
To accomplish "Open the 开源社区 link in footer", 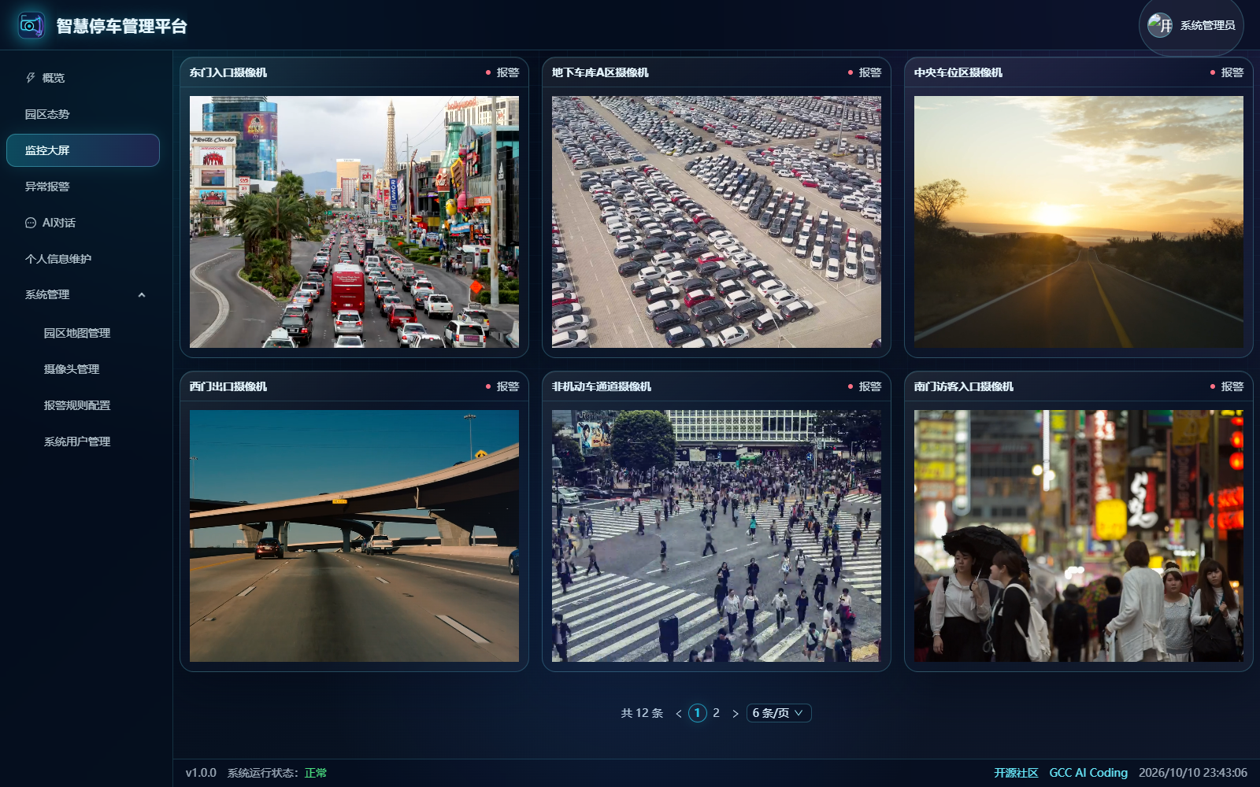I will click(x=1016, y=773).
